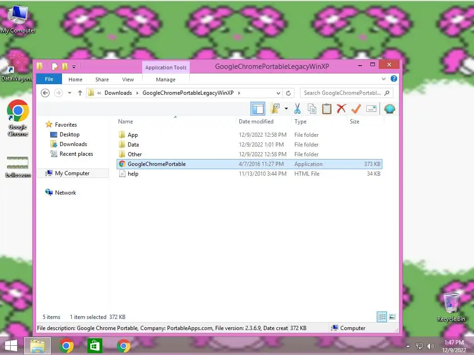Image resolution: width=474 pixels, height=355 pixels.
Task: Switch to the Home ribbon tab
Action: (75, 80)
